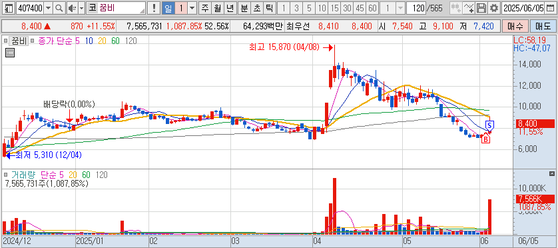Screen dimensions: 558x248
Task: Close the volume pane with X icon
Action: [x=552, y=173]
